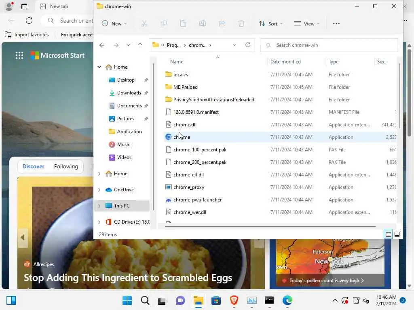The height and width of the screenshot is (310, 414).
Task: Open Microsoft Store from the taskbar
Action: [216, 300]
